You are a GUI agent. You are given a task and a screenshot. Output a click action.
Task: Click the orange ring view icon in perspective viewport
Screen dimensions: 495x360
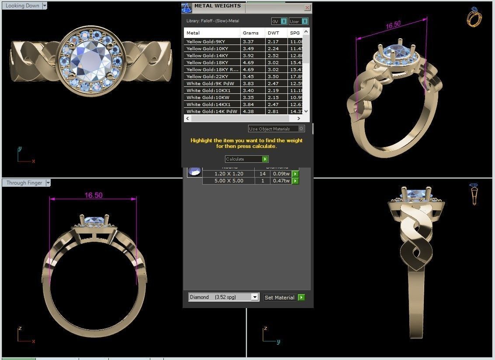coord(474,17)
